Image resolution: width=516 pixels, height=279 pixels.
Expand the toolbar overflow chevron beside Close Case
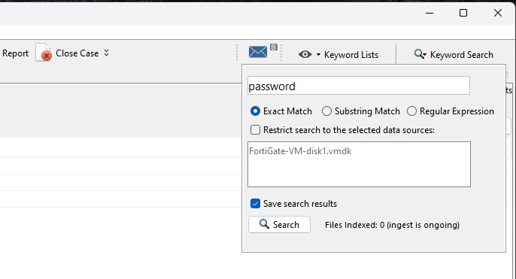106,53
